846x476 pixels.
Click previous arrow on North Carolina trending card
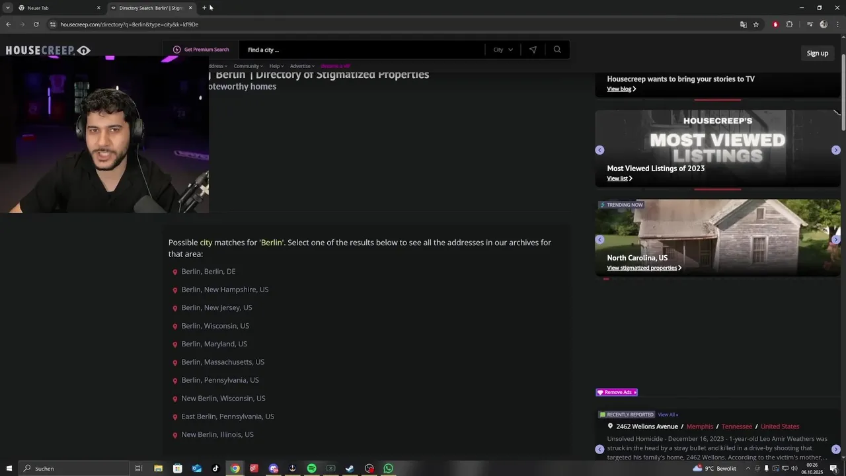click(x=599, y=239)
